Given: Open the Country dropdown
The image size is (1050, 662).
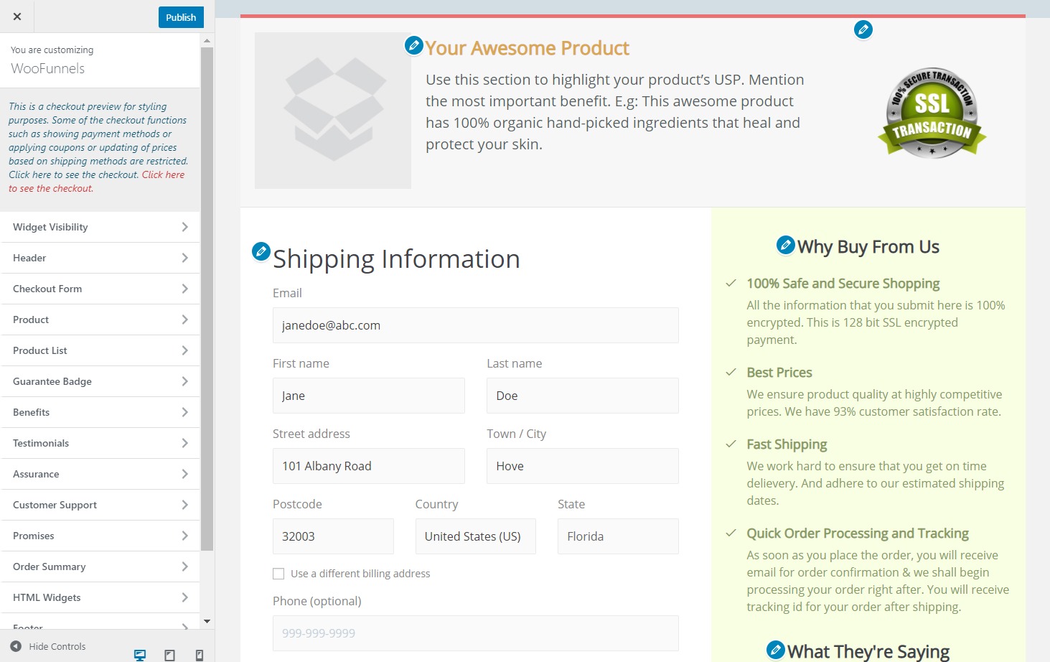Looking at the screenshot, I should pyautogui.click(x=475, y=536).
